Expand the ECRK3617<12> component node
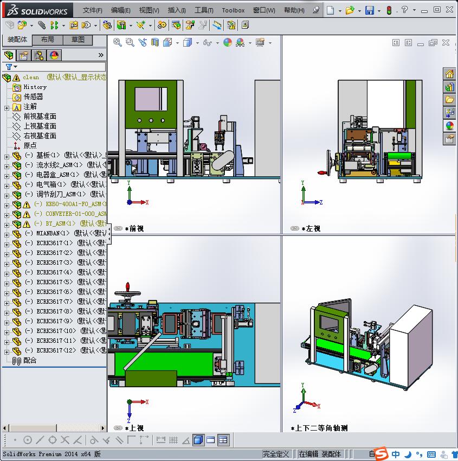 click(7, 352)
